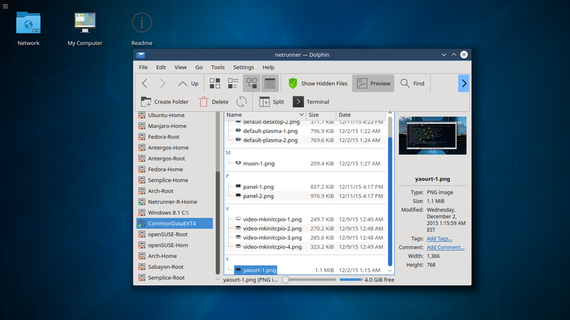Viewport: 570px width, 320px height.
Task: Open the Help menu
Action: tap(268, 67)
